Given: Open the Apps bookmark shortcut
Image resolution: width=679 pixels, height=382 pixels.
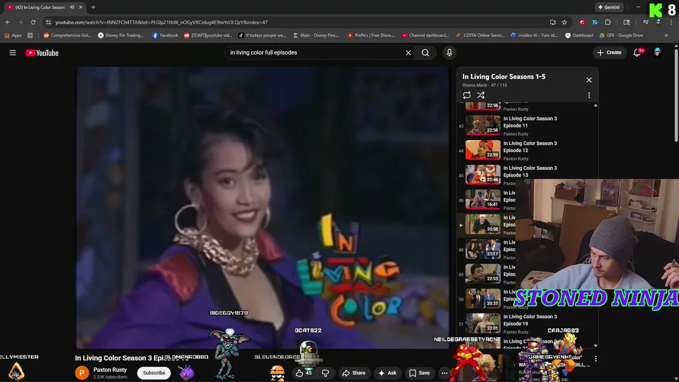Looking at the screenshot, I should (x=13, y=36).
